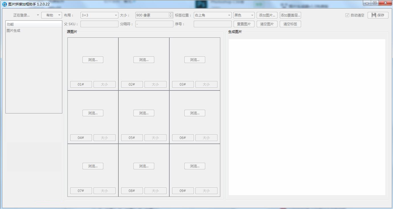Click 浏览... in cell 01#
This screenshot has height=209, width=393.
click(x=93, y=60)
